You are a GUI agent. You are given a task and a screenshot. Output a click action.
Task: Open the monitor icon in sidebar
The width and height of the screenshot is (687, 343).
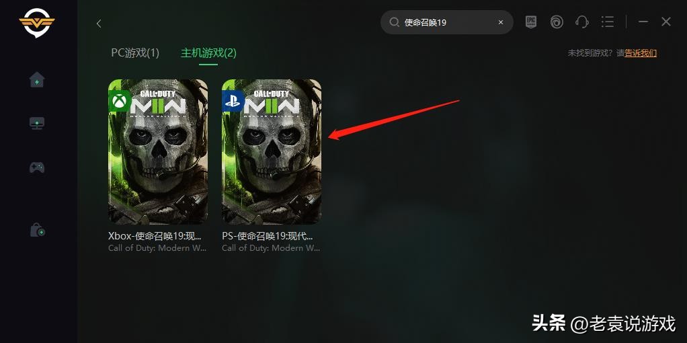[37, 123]
